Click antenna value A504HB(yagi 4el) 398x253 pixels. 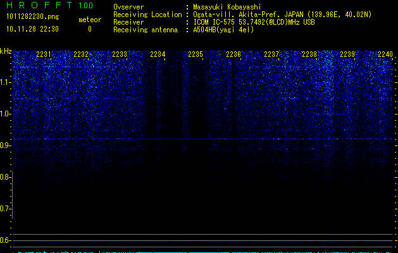tap(223, 30)
